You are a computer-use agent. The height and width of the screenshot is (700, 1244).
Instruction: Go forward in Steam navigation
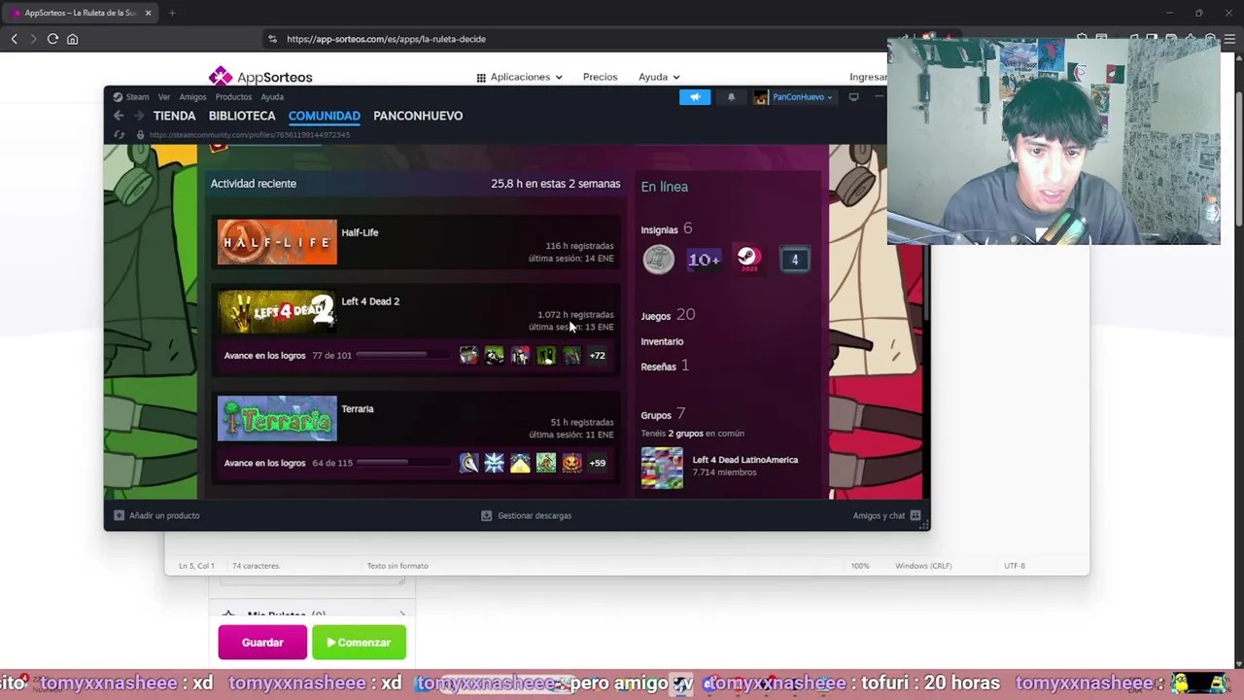(139, 116)
